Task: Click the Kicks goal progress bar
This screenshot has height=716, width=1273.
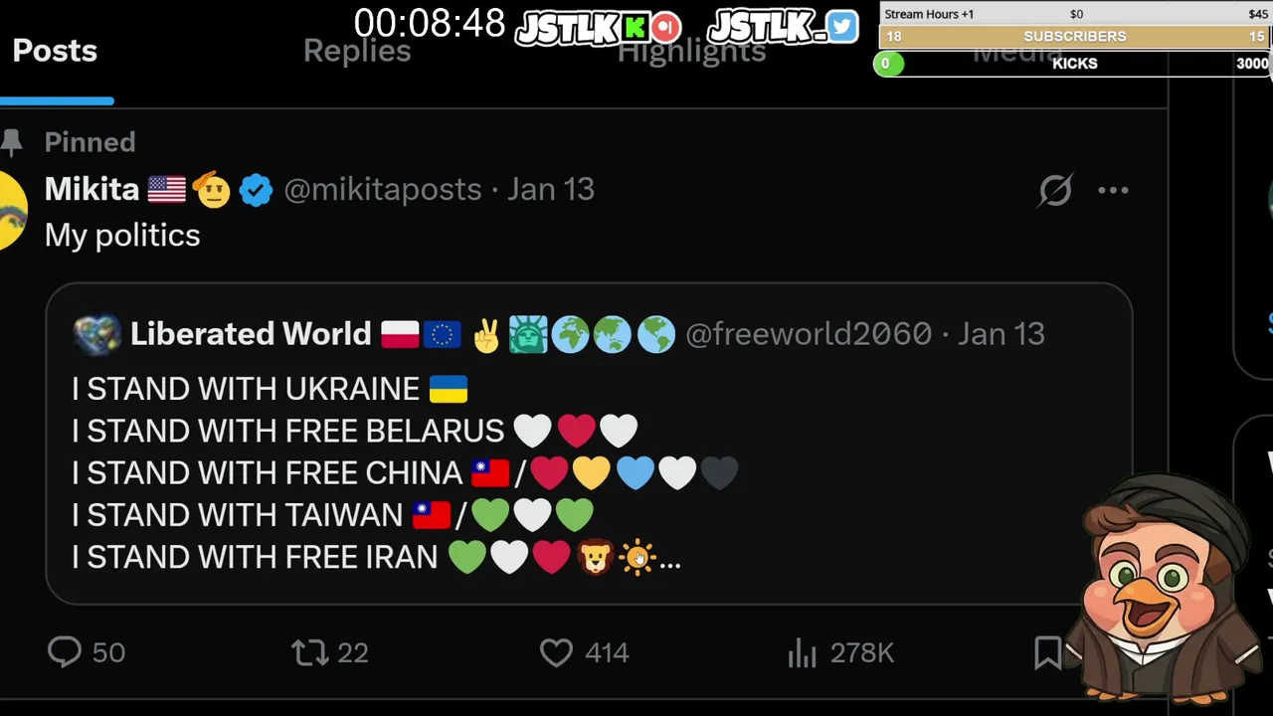Action: click(x=1072, y=64)
